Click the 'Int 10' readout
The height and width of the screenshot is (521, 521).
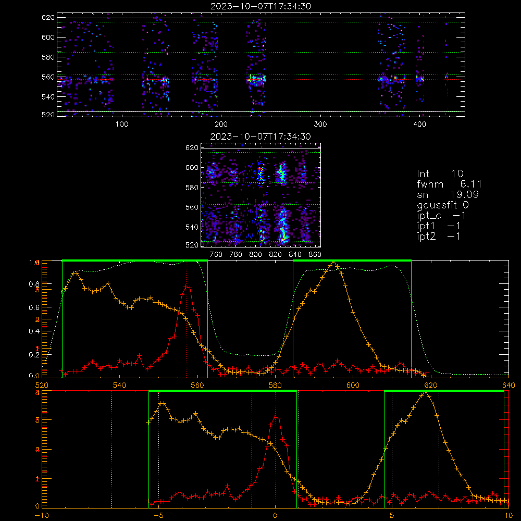click(440, 174)
